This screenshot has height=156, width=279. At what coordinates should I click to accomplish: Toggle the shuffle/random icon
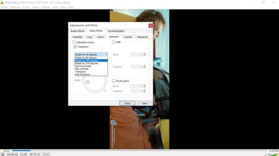(x=39, y=154)
